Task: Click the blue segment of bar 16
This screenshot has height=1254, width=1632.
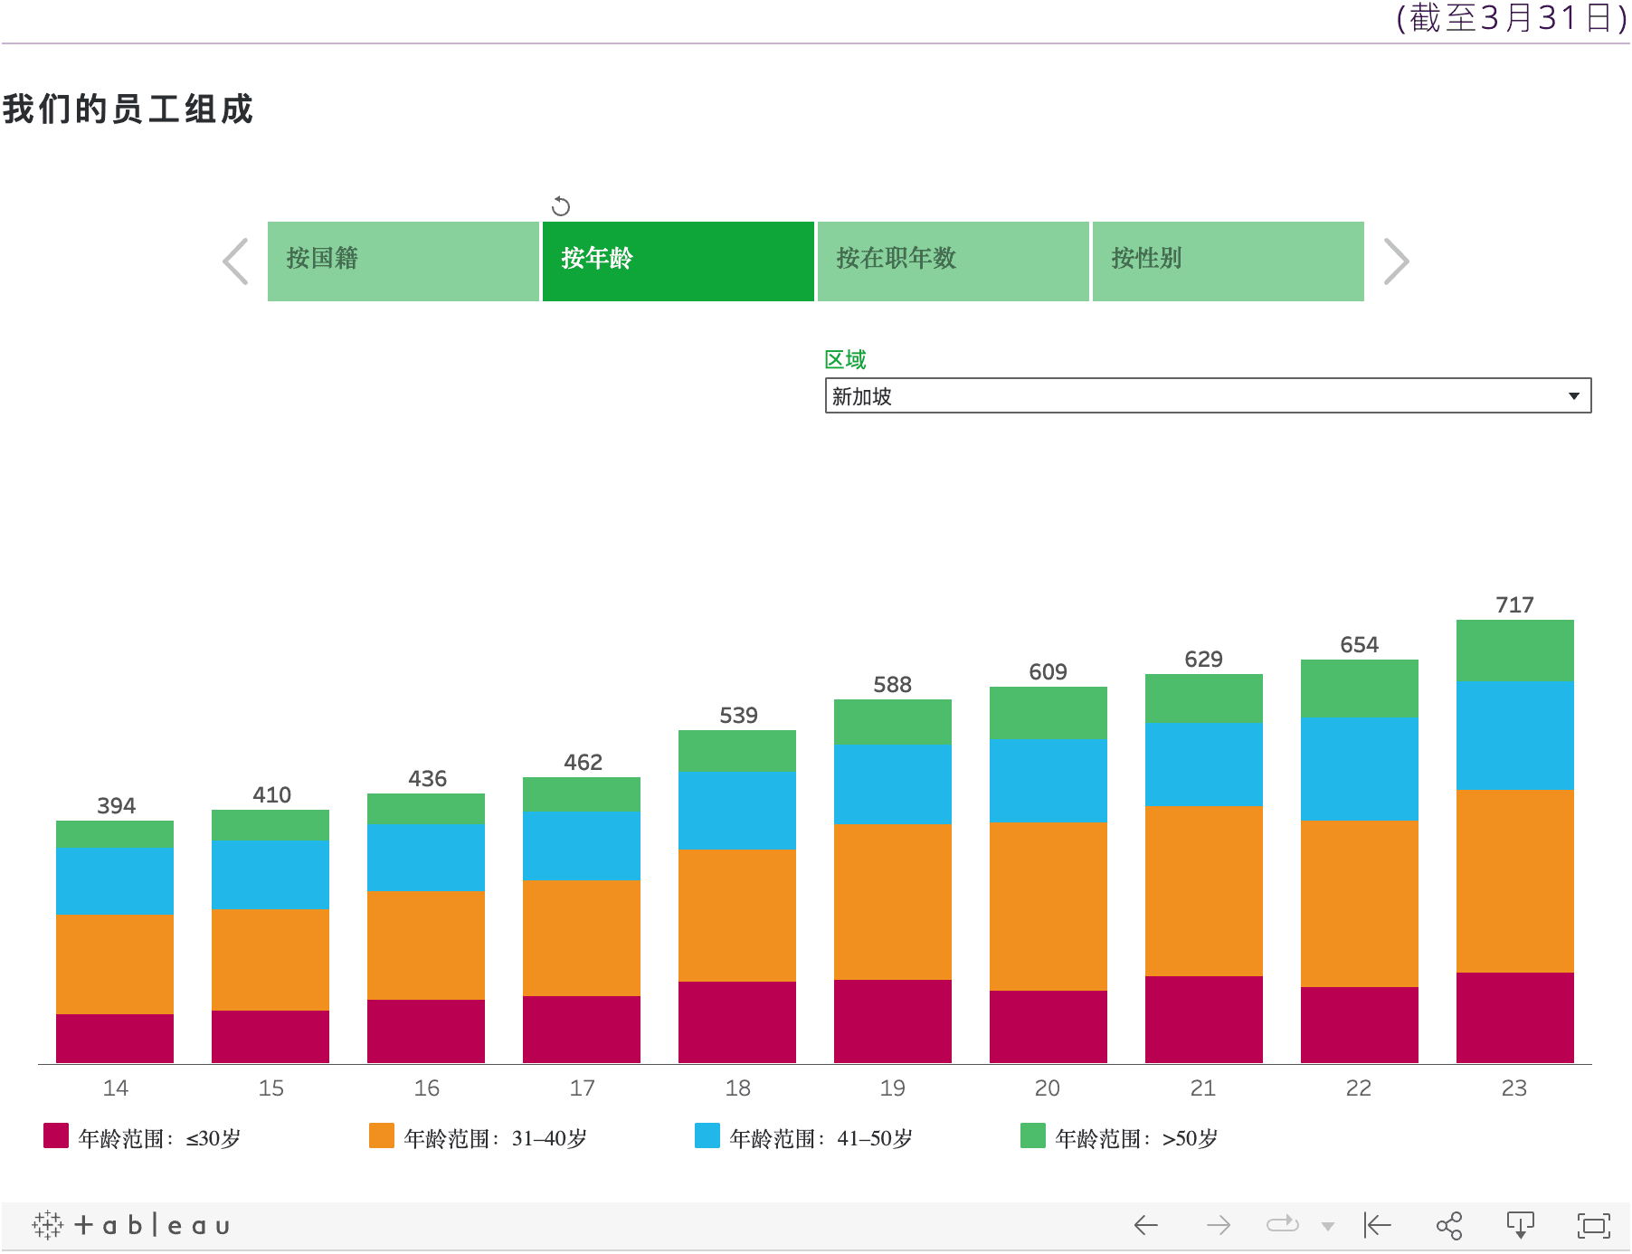Action: tap(426, 859)
